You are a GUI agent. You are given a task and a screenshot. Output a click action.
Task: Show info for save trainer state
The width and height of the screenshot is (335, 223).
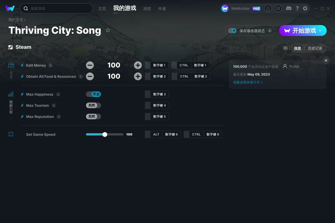[x=270, y=31]
